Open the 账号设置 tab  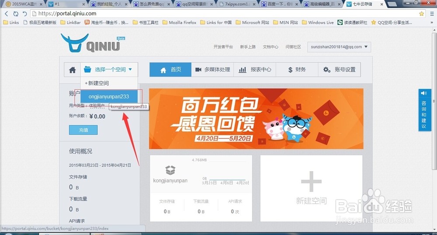(339, 69)
